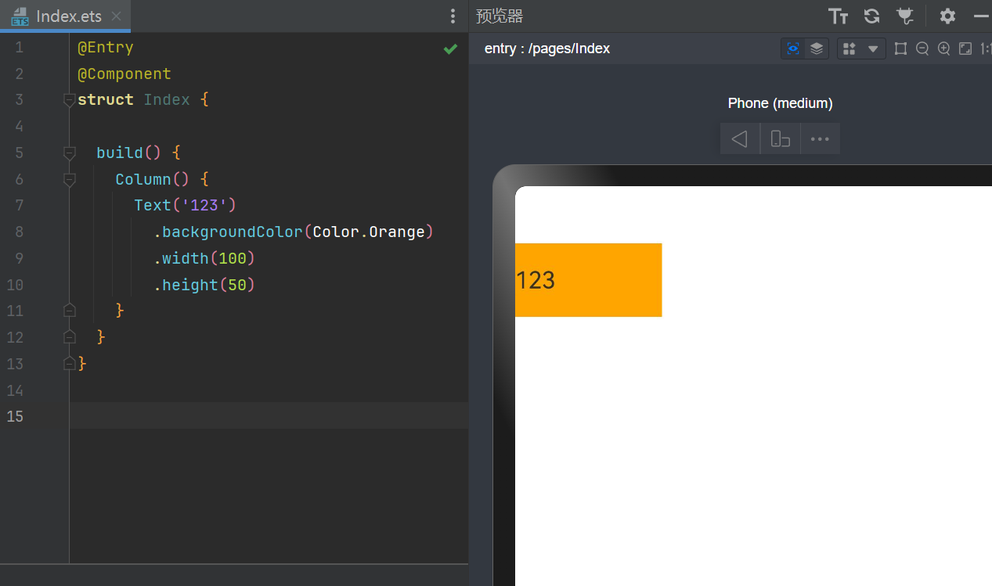
Task: Open the editor tab options menu
Action: [x=453, y=16]
